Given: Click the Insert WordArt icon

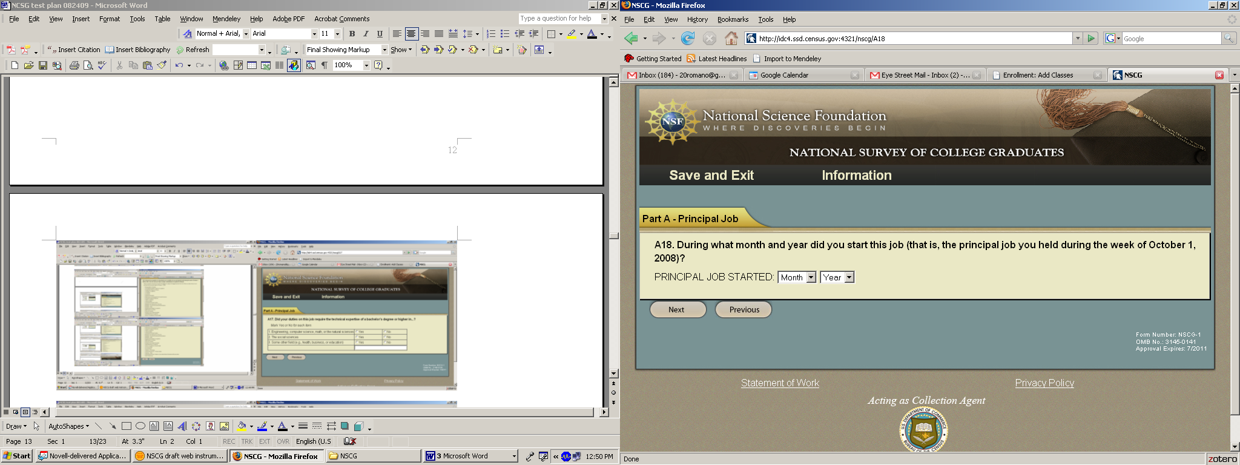Looking at the screenshot, I should pos(182,426).
